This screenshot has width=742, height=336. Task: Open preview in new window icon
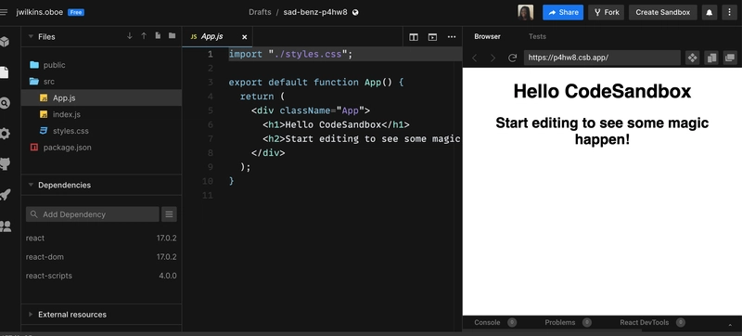731,58
